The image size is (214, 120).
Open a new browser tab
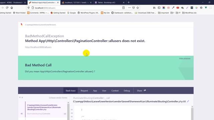pyautogui.click(x=128, y=2)
